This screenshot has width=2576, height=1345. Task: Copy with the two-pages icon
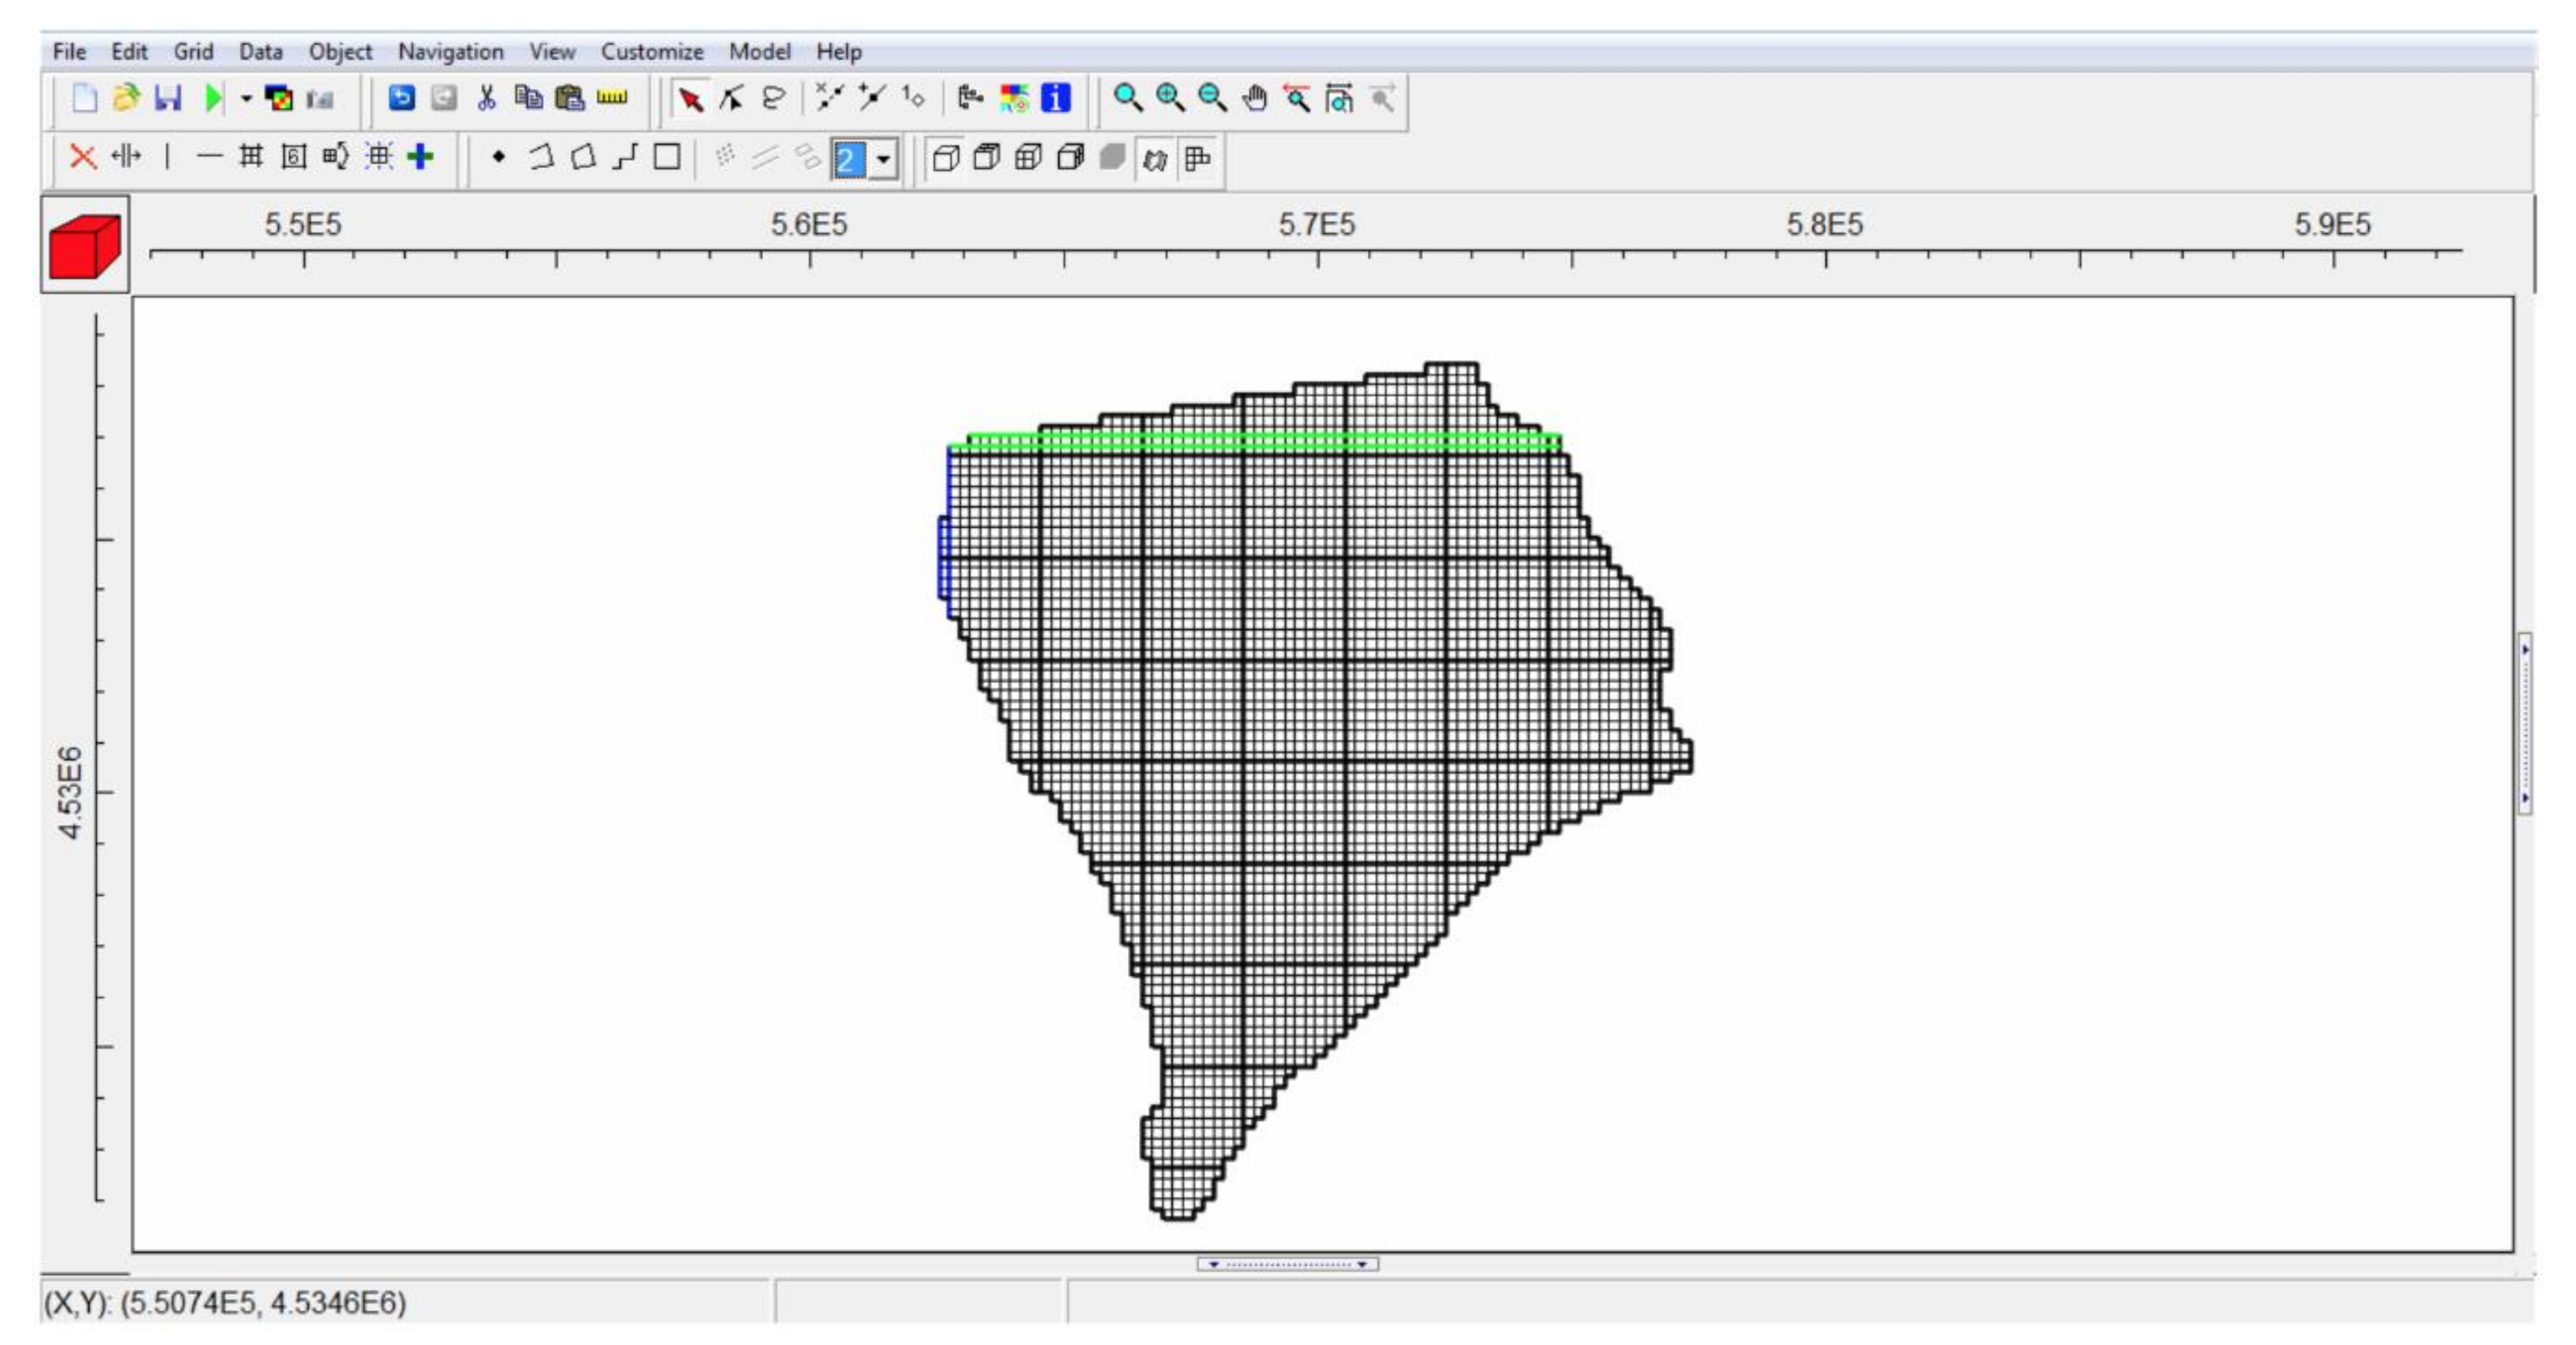(x=528, y=97)
